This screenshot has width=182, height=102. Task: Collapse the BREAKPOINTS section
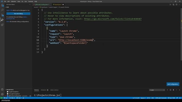(9, 90)
